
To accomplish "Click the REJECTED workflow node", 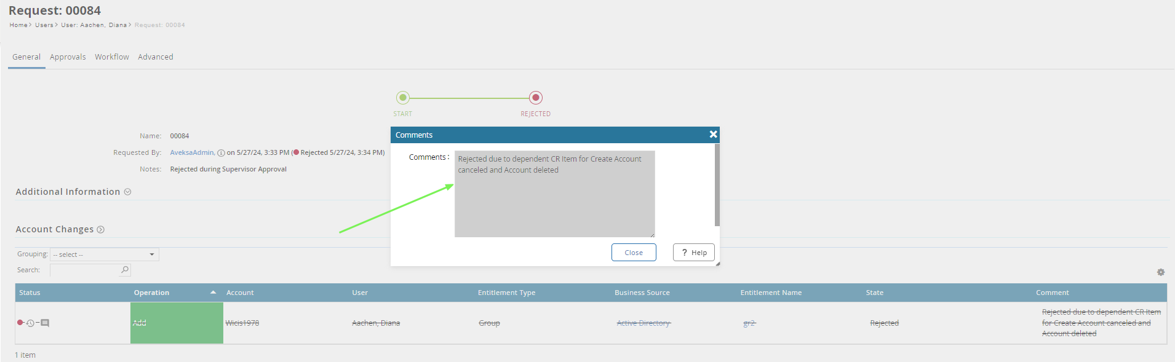I will coord(536,98).
